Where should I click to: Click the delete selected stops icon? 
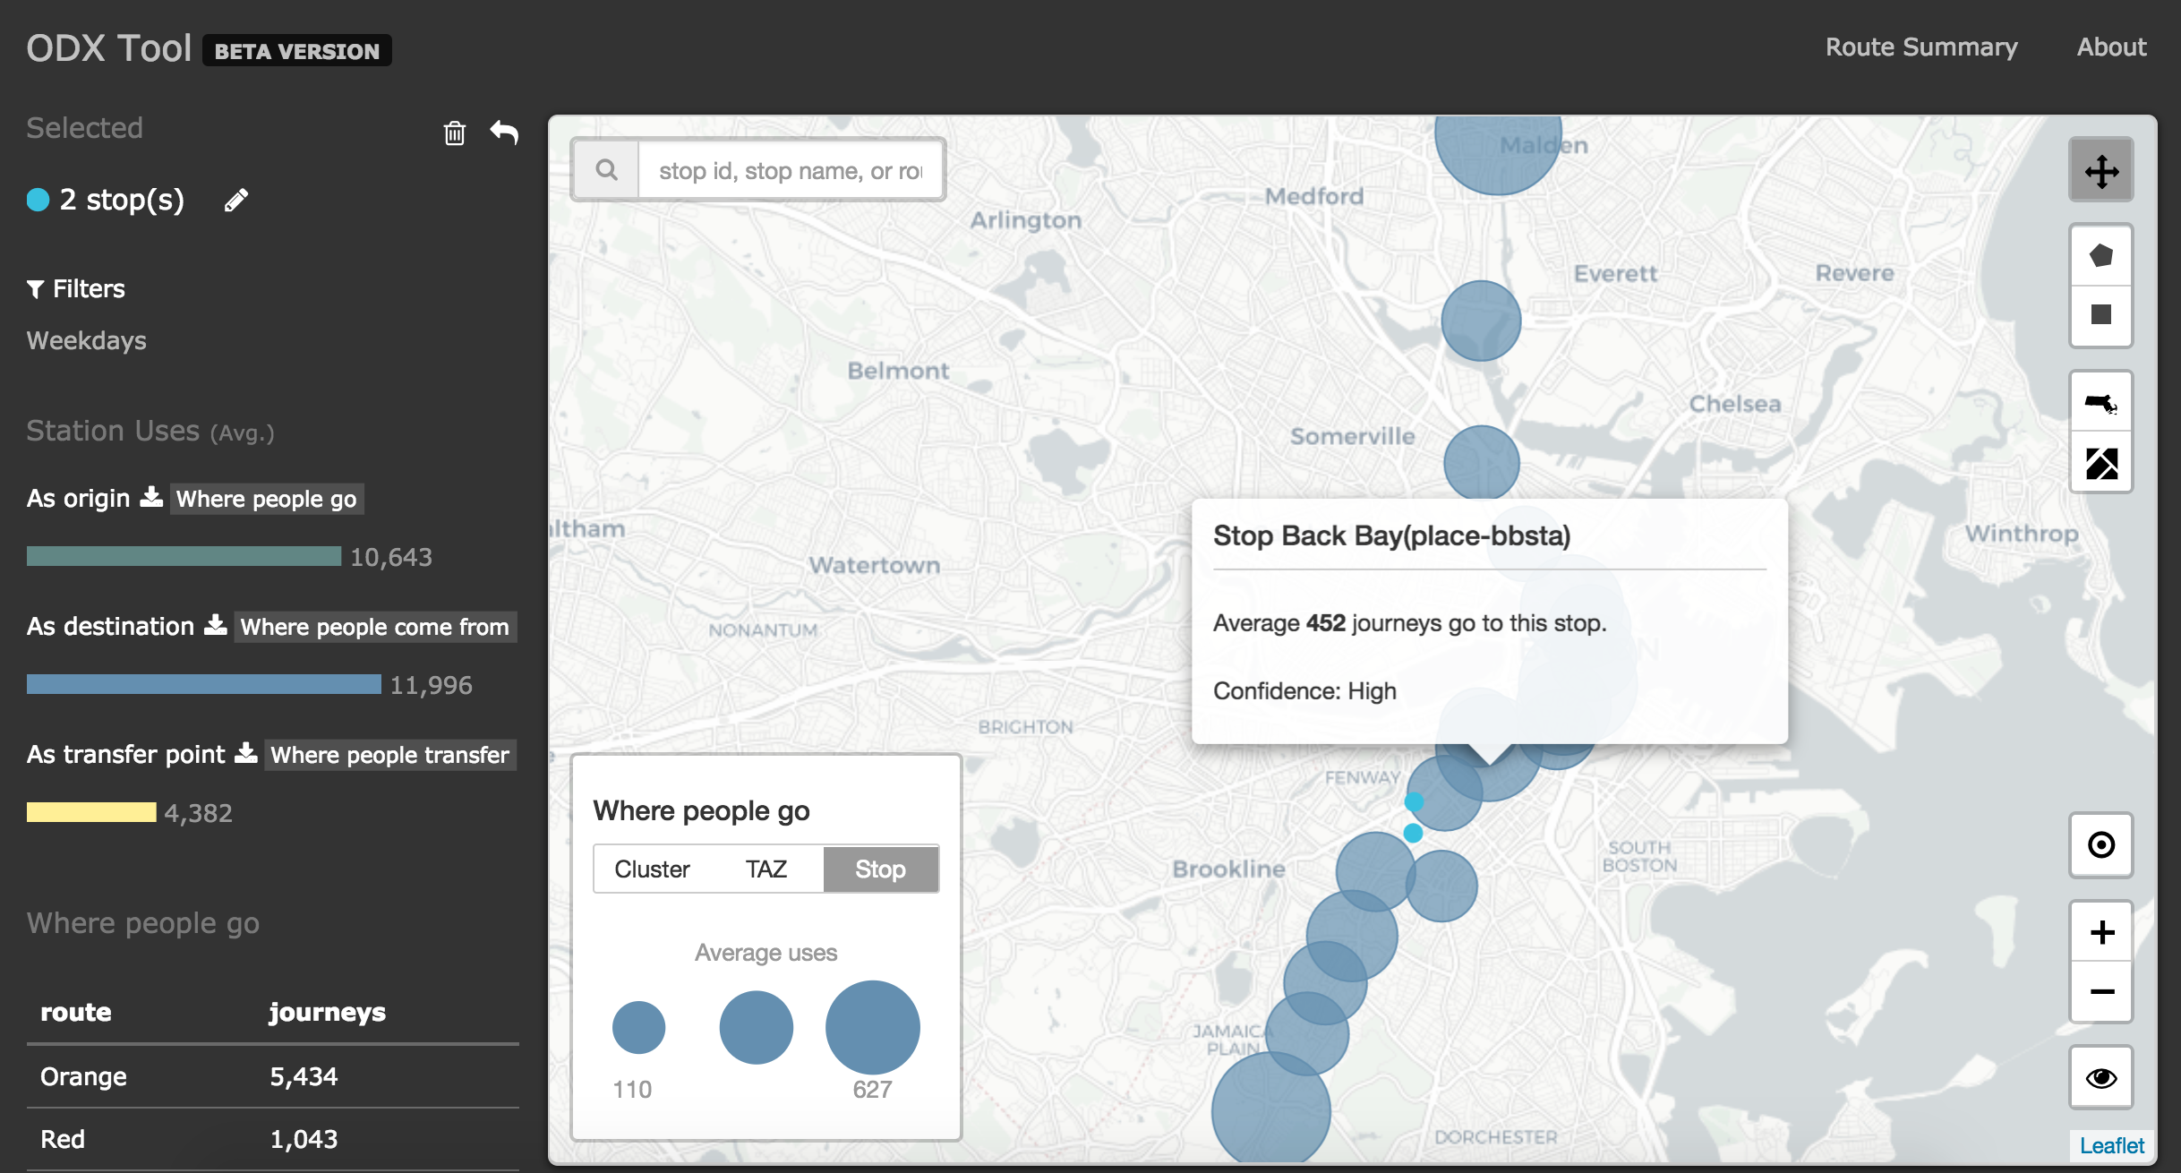pos(454,132)
